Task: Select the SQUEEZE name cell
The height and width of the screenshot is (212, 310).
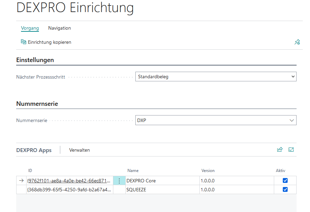Action: tap(162, 190)
